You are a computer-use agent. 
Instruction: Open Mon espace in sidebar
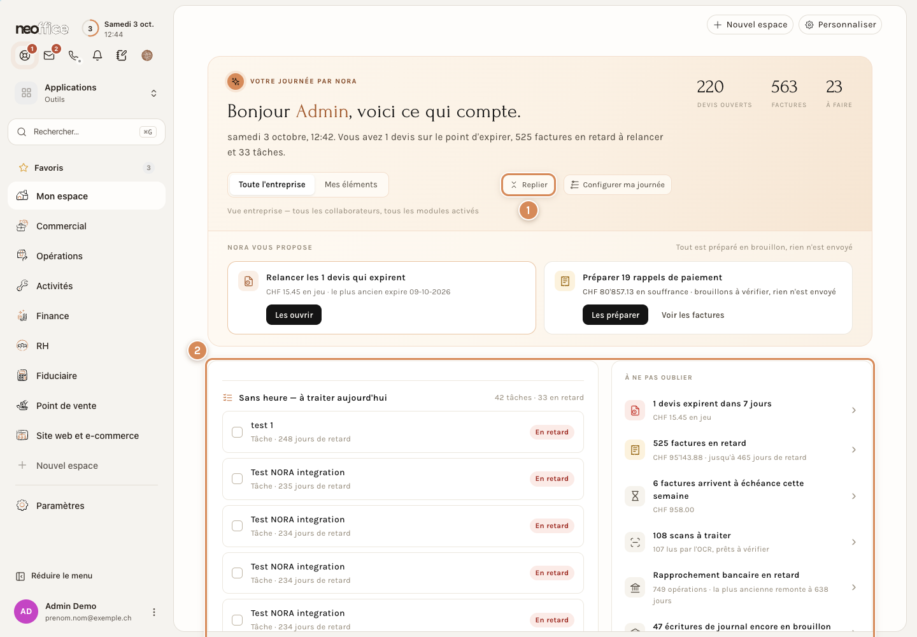pos(87,196)
